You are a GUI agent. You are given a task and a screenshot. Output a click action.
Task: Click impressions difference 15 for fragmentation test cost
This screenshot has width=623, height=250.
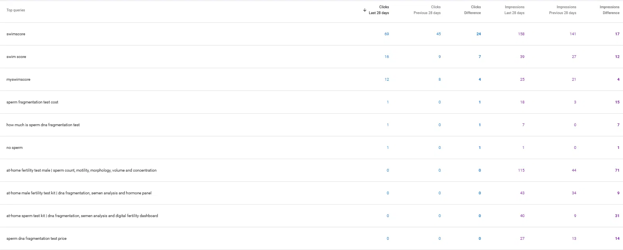pos(617,102)
